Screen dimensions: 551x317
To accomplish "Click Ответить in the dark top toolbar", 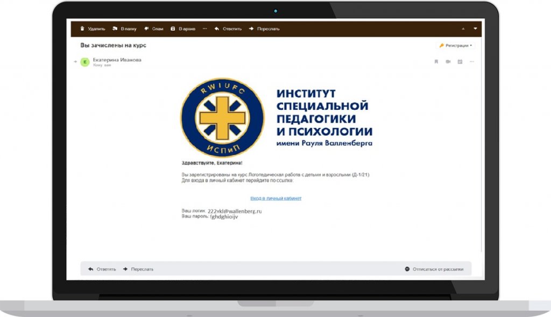I will [x=228, y=29].
